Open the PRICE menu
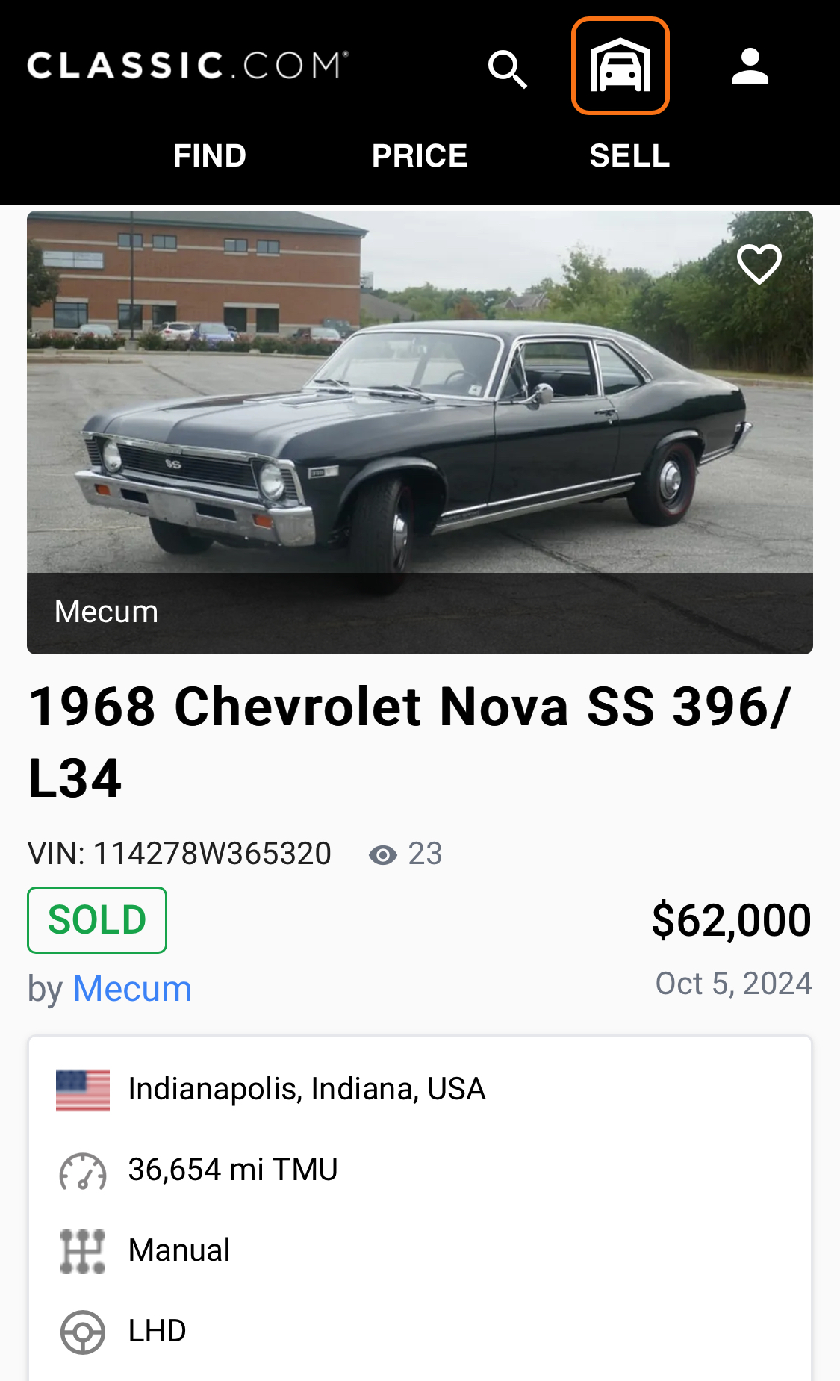Viewport: 840px width, 1381px height. [x=420, y=156]
